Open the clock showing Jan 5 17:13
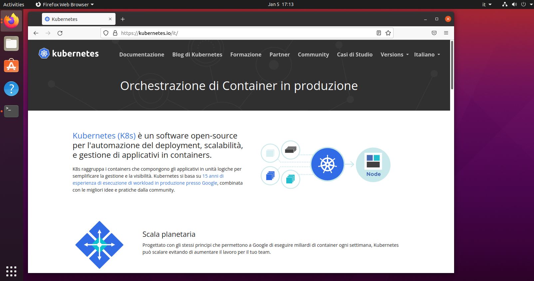Image resolution: width=534 pixels, height=281 pixels. pos(281,4)
